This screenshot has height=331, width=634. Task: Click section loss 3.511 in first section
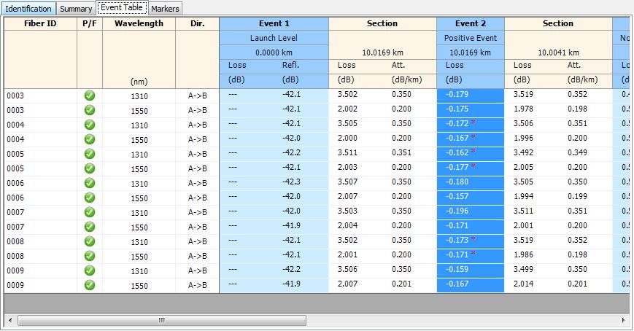pos(347,152)
